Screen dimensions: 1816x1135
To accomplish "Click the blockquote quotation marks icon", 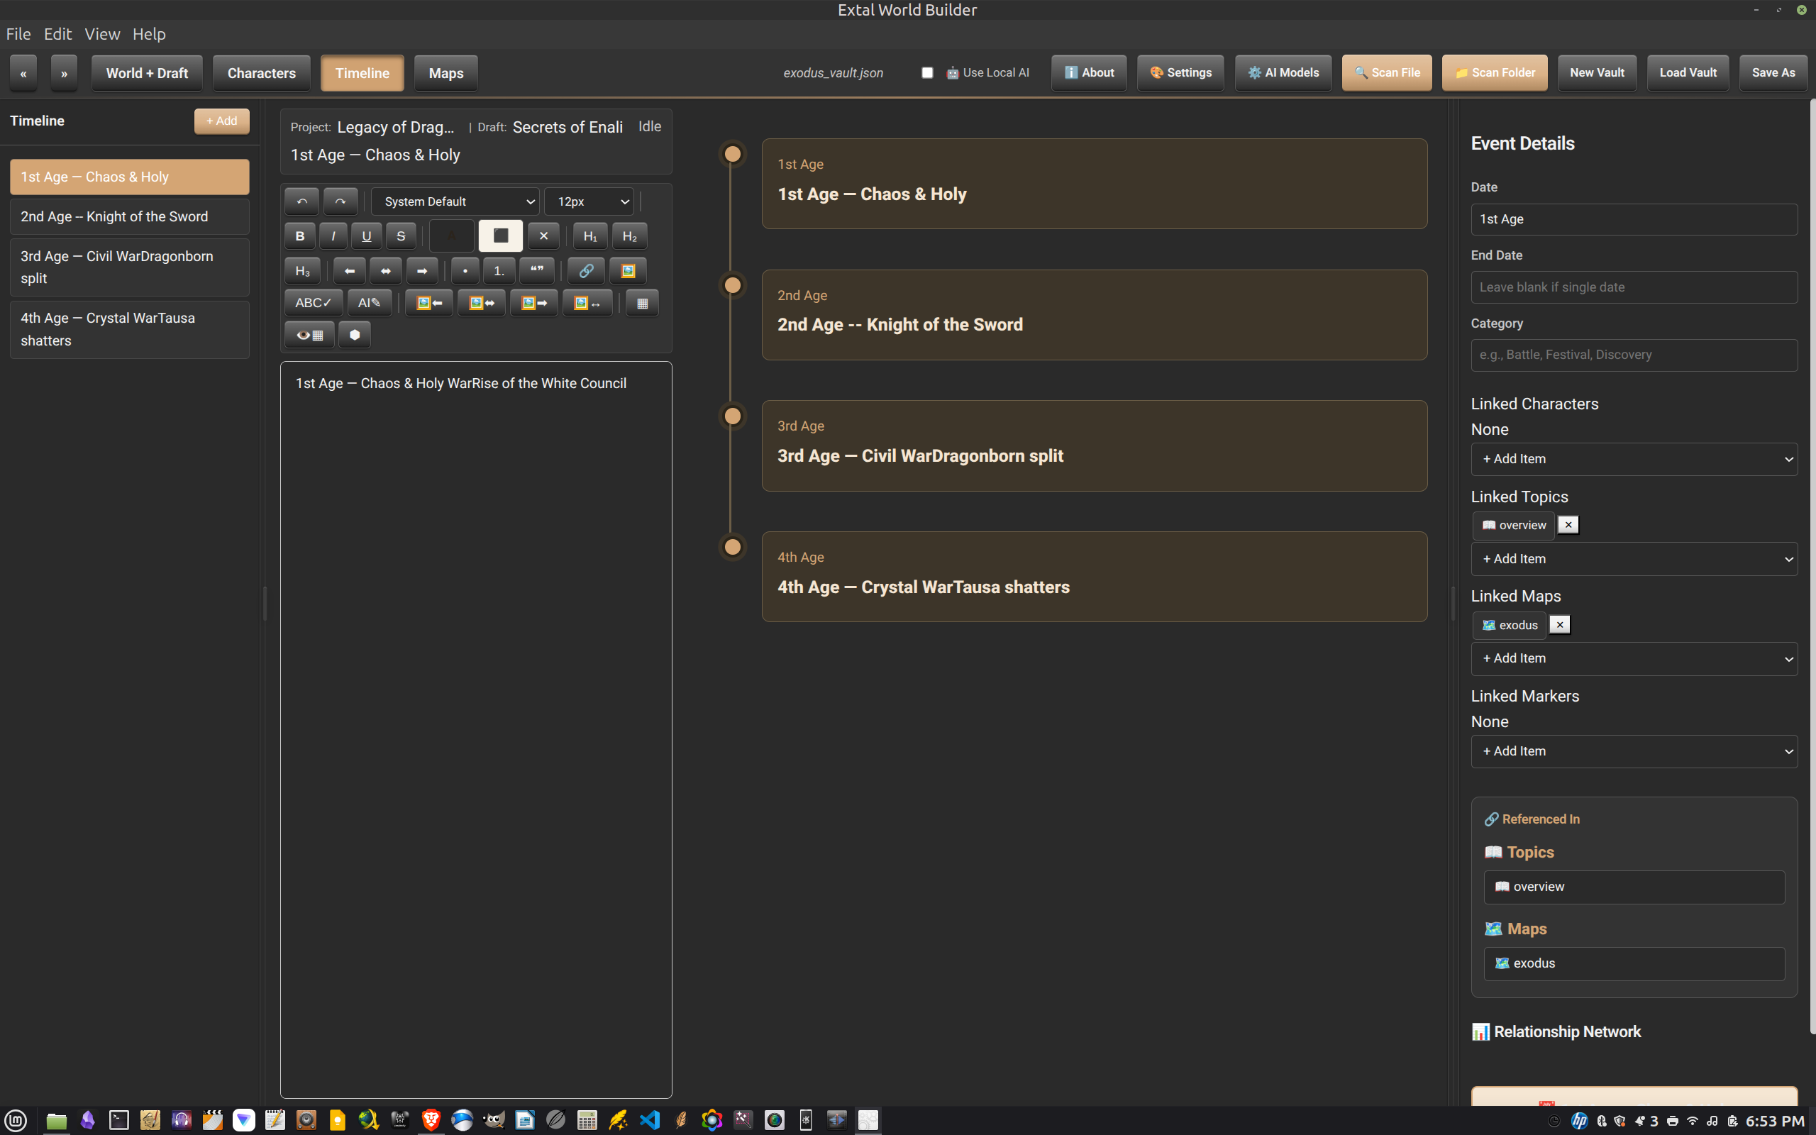I will coord(536,271).
